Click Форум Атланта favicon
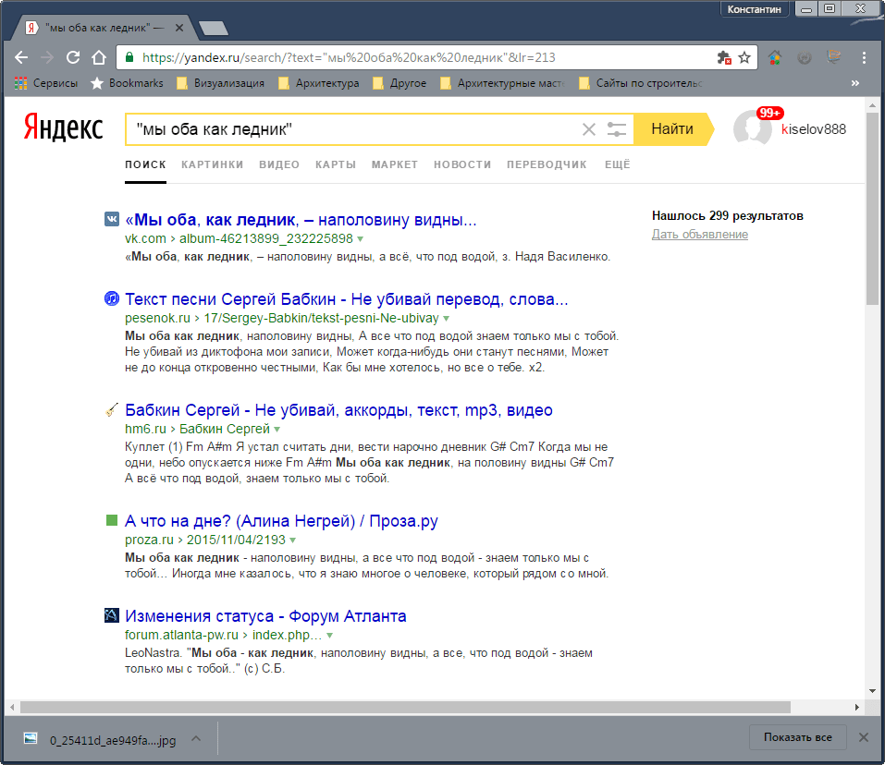Screen dimensions: 885x765 pyautogui.click(x=112, y=615)
